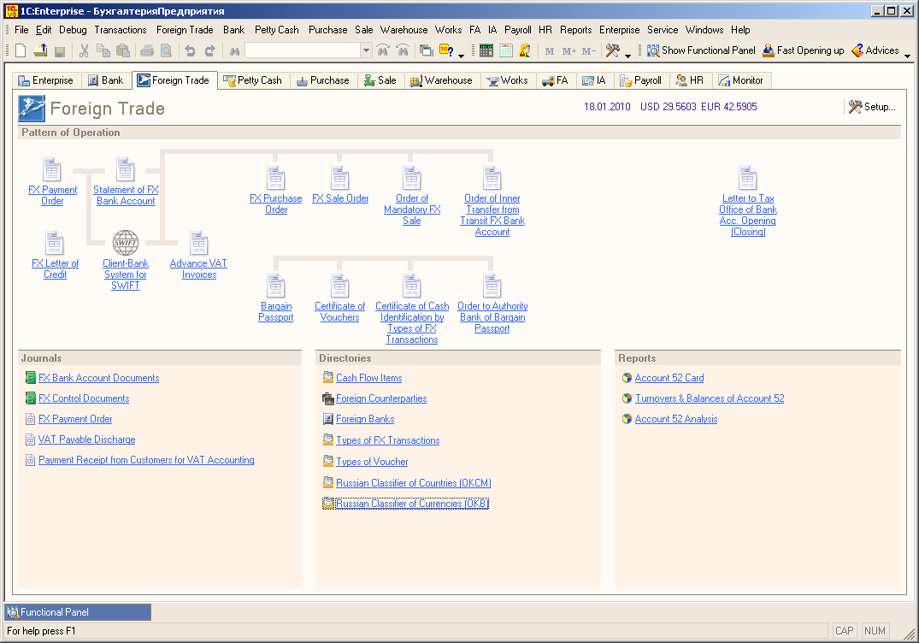Open the calendar toolbar icon
This screenshot has width=919, height=643.
pos(506,50)
